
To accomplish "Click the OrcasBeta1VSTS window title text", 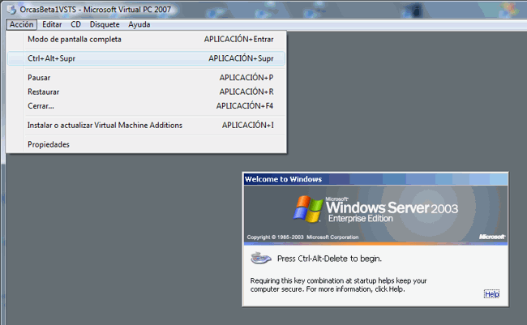I will 96,10.
